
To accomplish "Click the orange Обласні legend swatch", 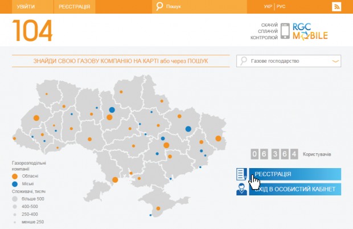I will [x=15, y=177].
